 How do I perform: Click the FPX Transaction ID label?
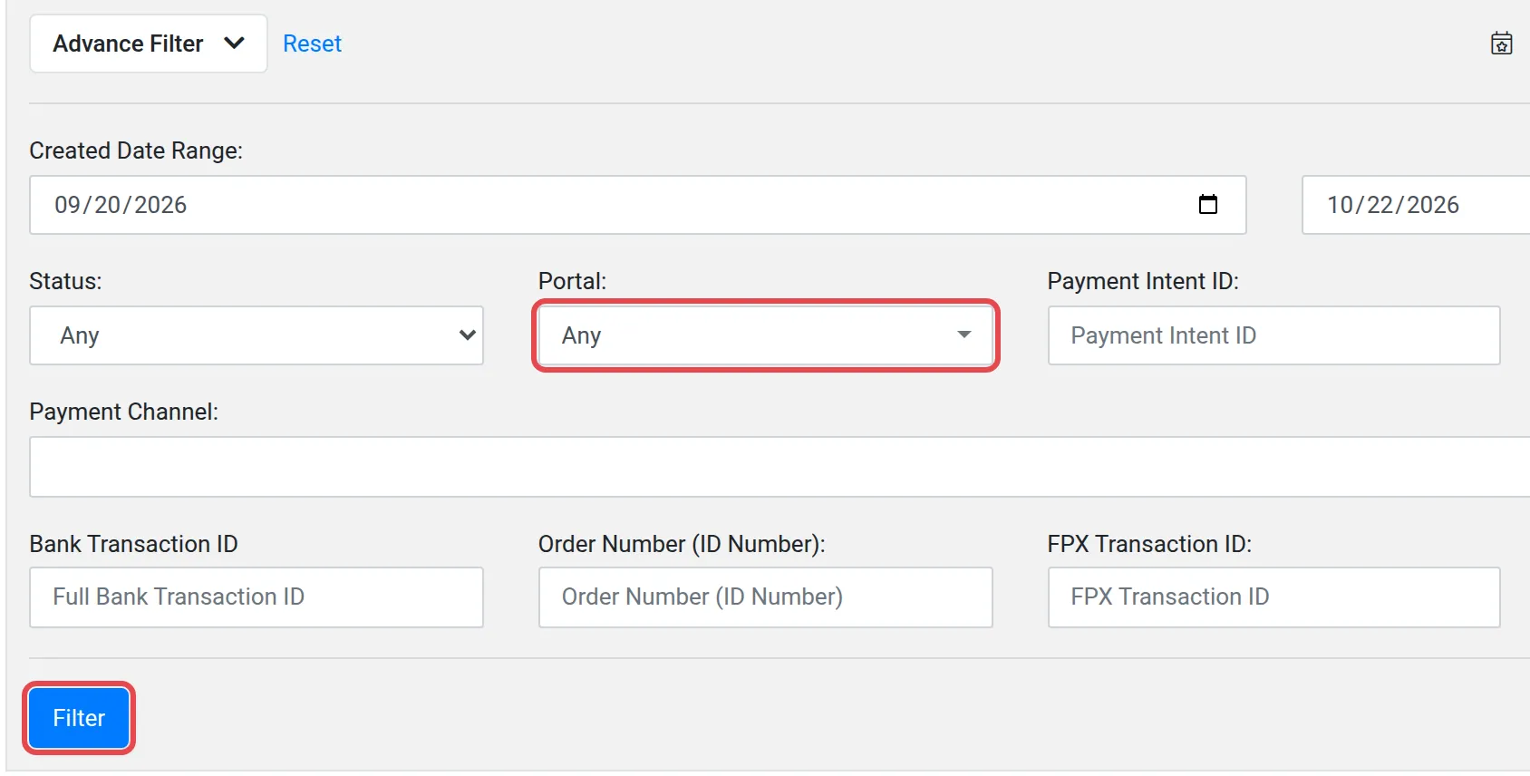pos(1149,544)
